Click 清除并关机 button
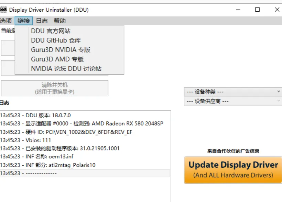 (x=55, y=88)
